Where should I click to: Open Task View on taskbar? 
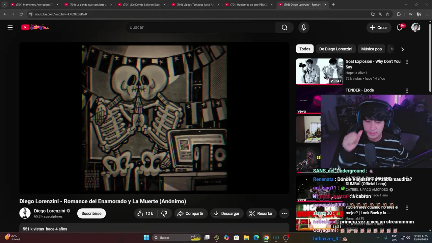pos(207,238)
